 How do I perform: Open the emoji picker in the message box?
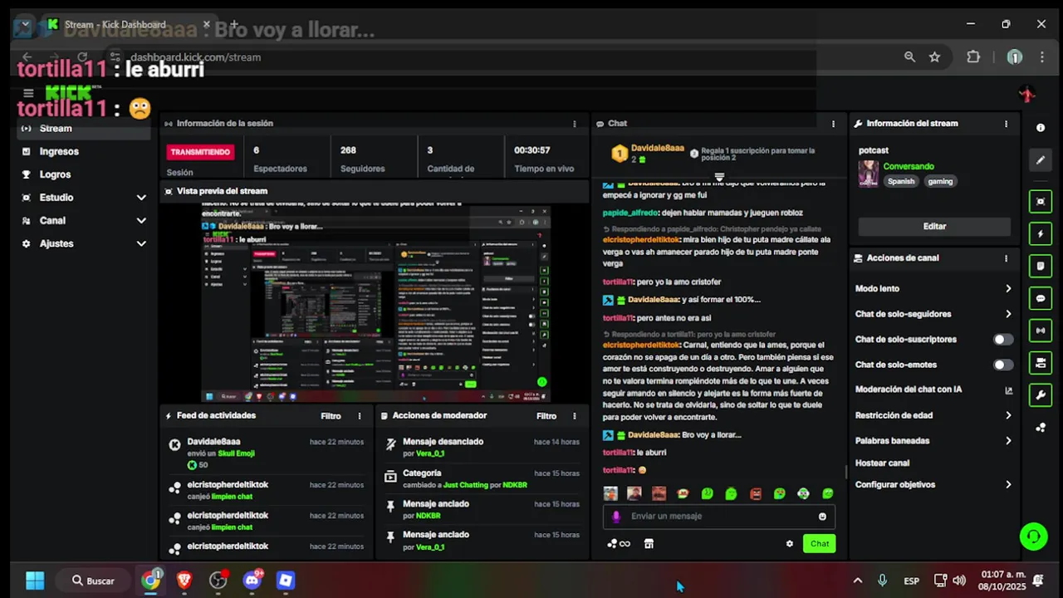[822, 516]
